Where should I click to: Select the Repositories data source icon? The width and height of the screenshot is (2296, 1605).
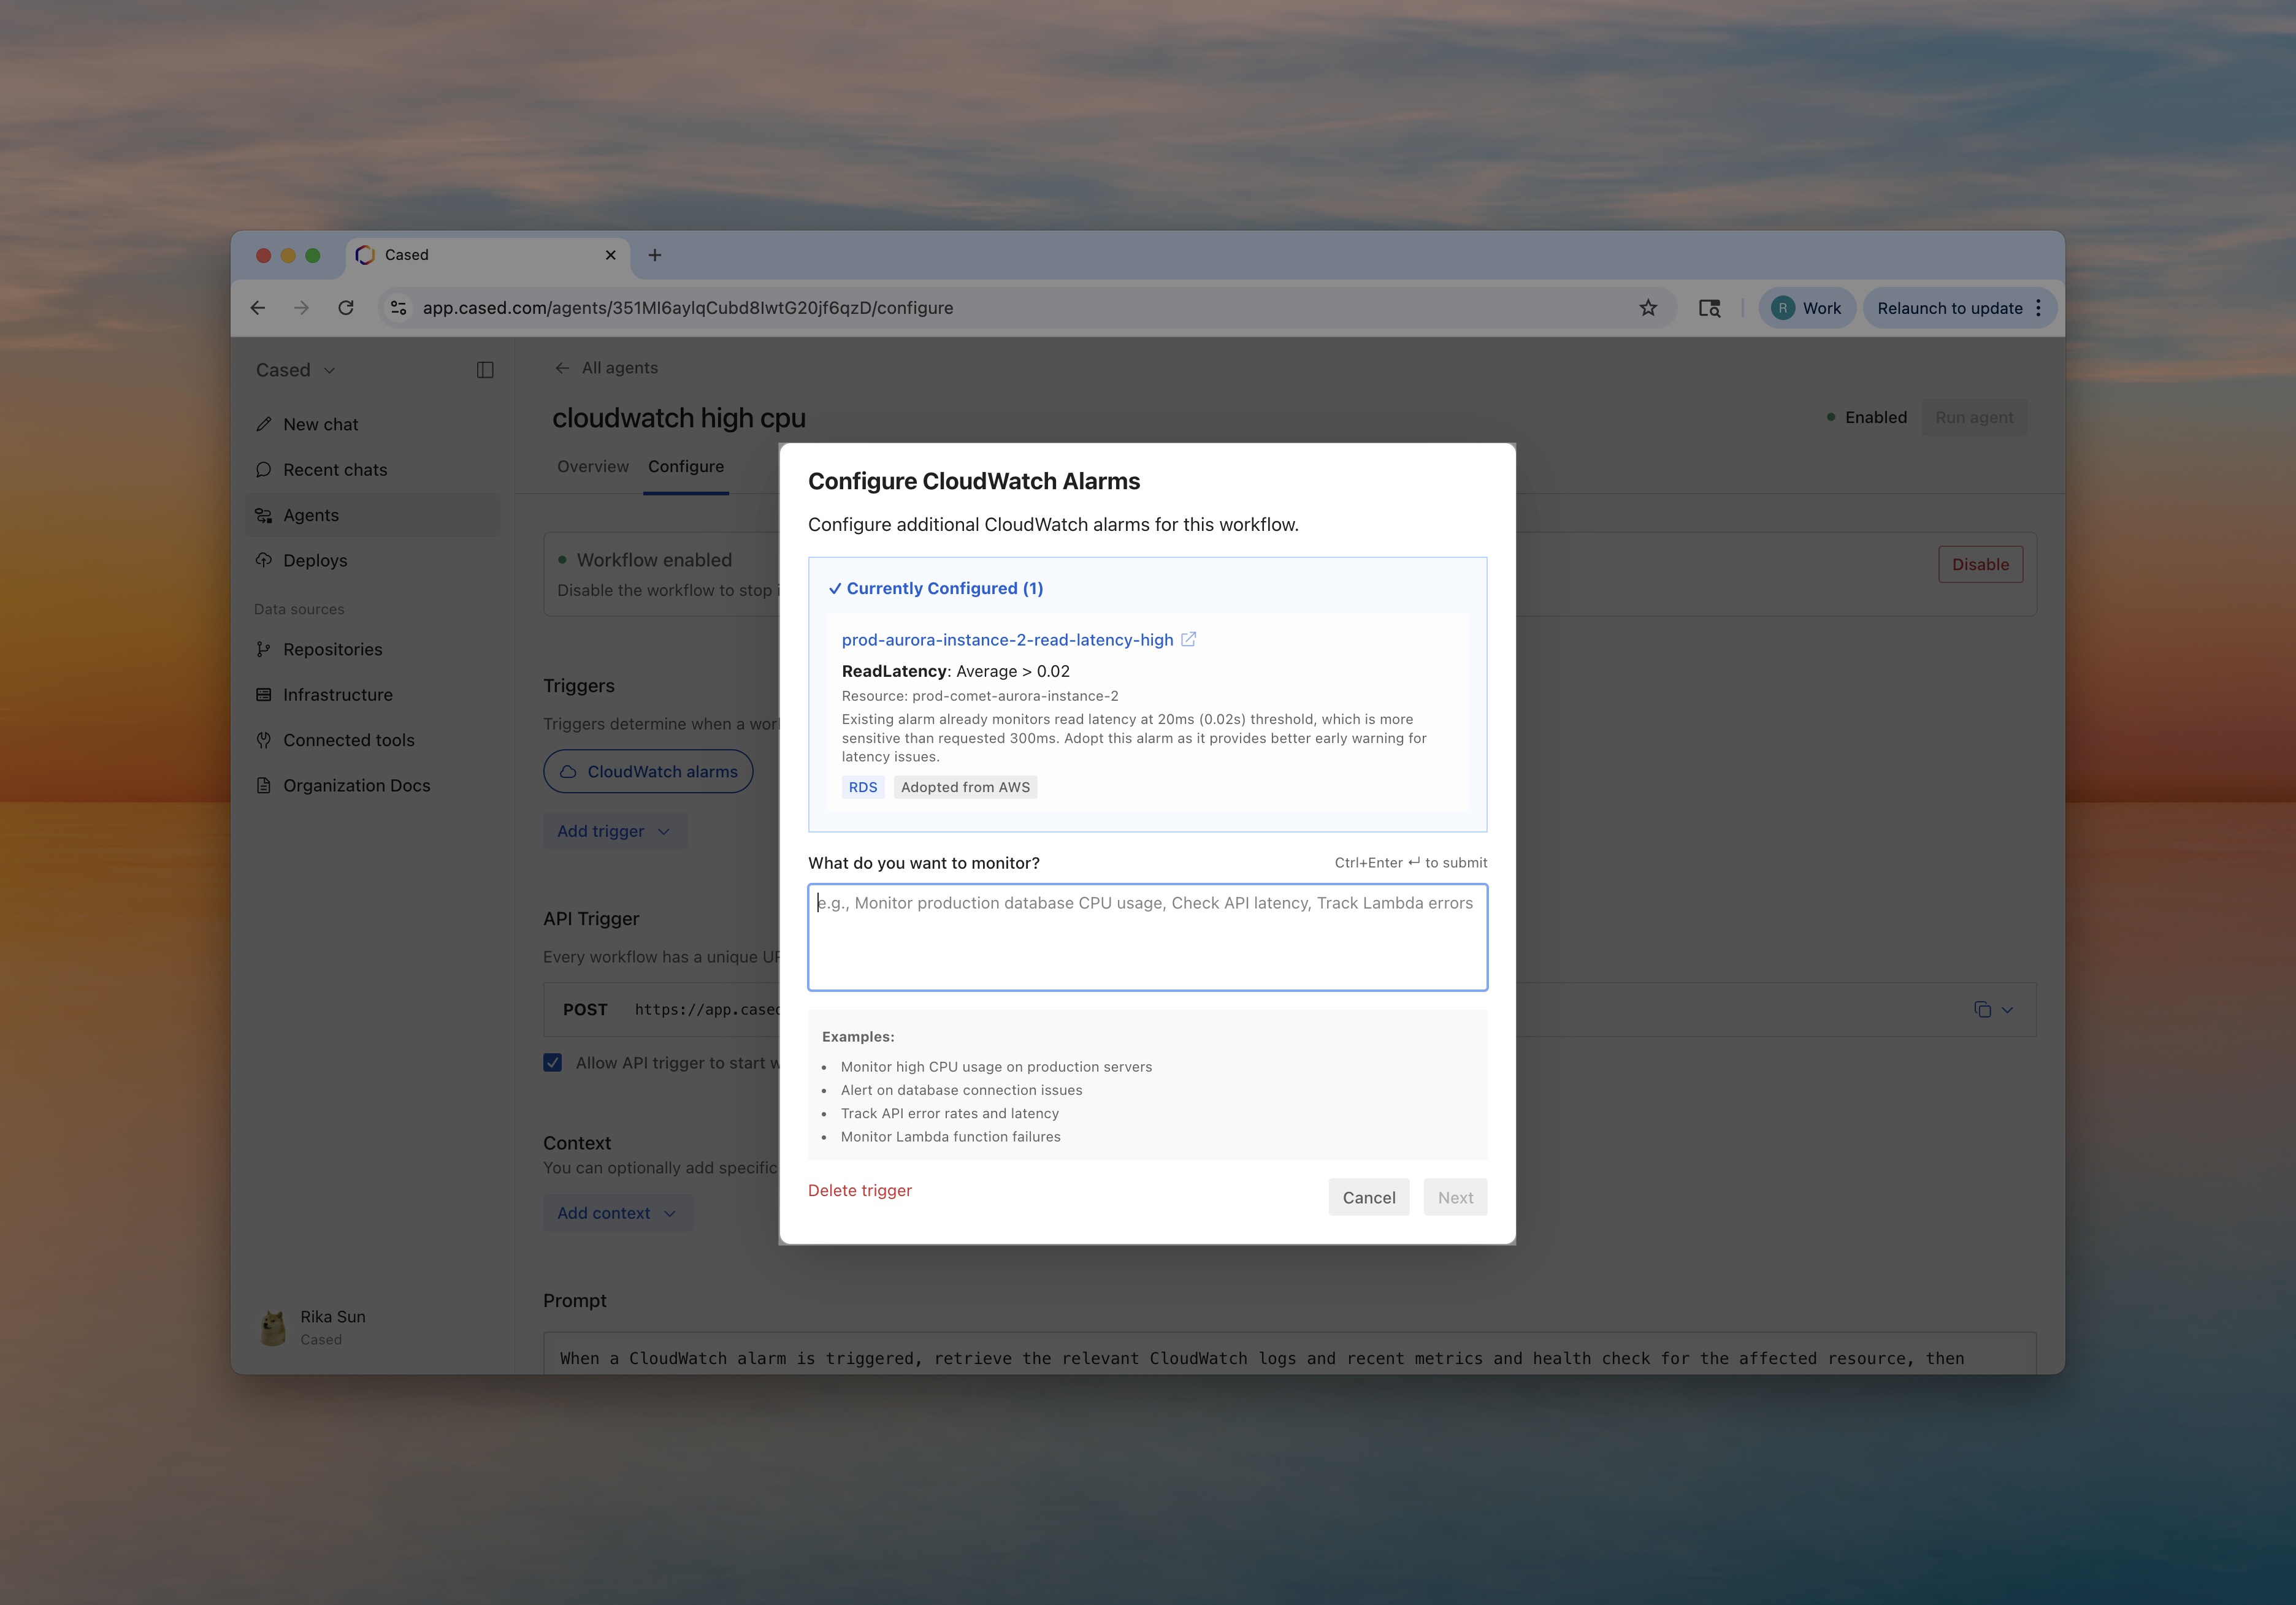coord(263,649)
